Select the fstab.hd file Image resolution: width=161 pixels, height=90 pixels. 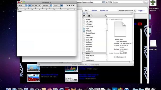[89, 40]
